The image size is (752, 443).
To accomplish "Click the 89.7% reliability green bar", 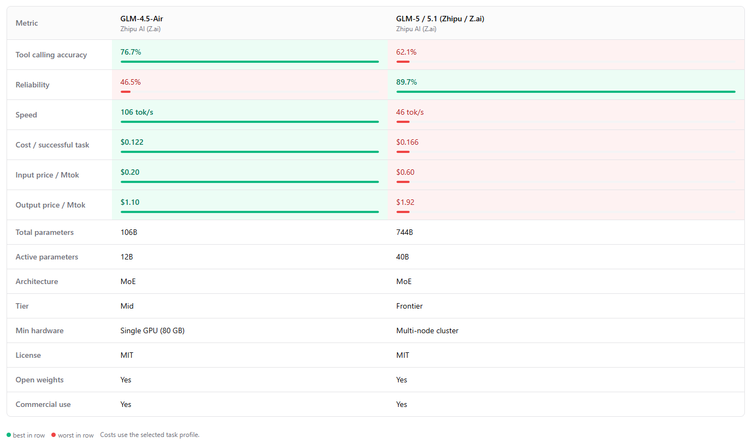I will (x=566, y=92).
